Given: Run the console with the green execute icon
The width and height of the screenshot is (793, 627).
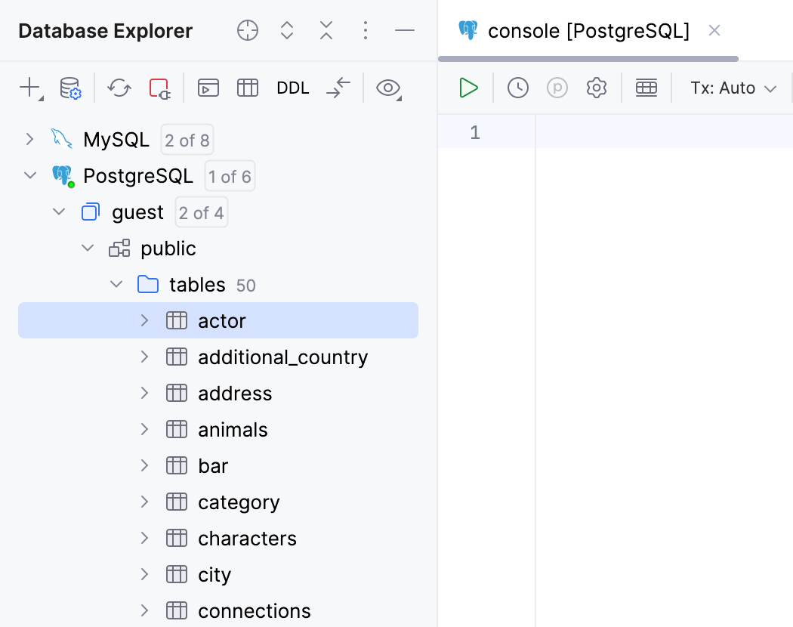Looking at the screenshot, I should click(468, 88).
